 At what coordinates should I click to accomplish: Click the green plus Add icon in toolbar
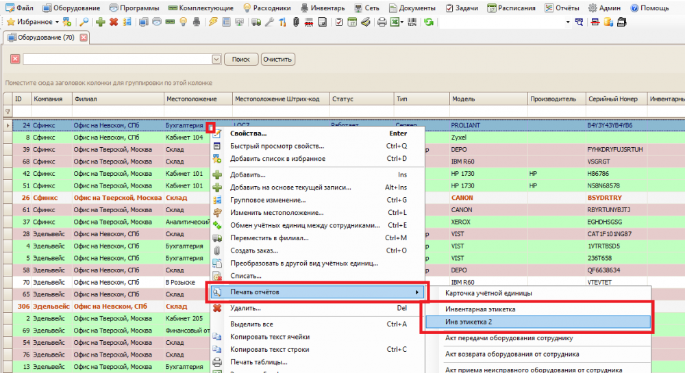click(x=101, y=22)
